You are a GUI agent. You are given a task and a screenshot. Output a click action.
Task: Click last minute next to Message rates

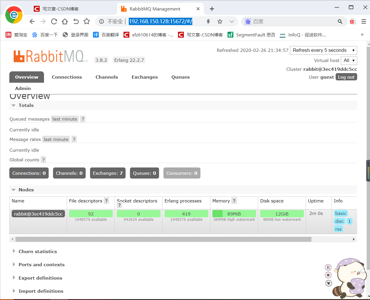56,139
